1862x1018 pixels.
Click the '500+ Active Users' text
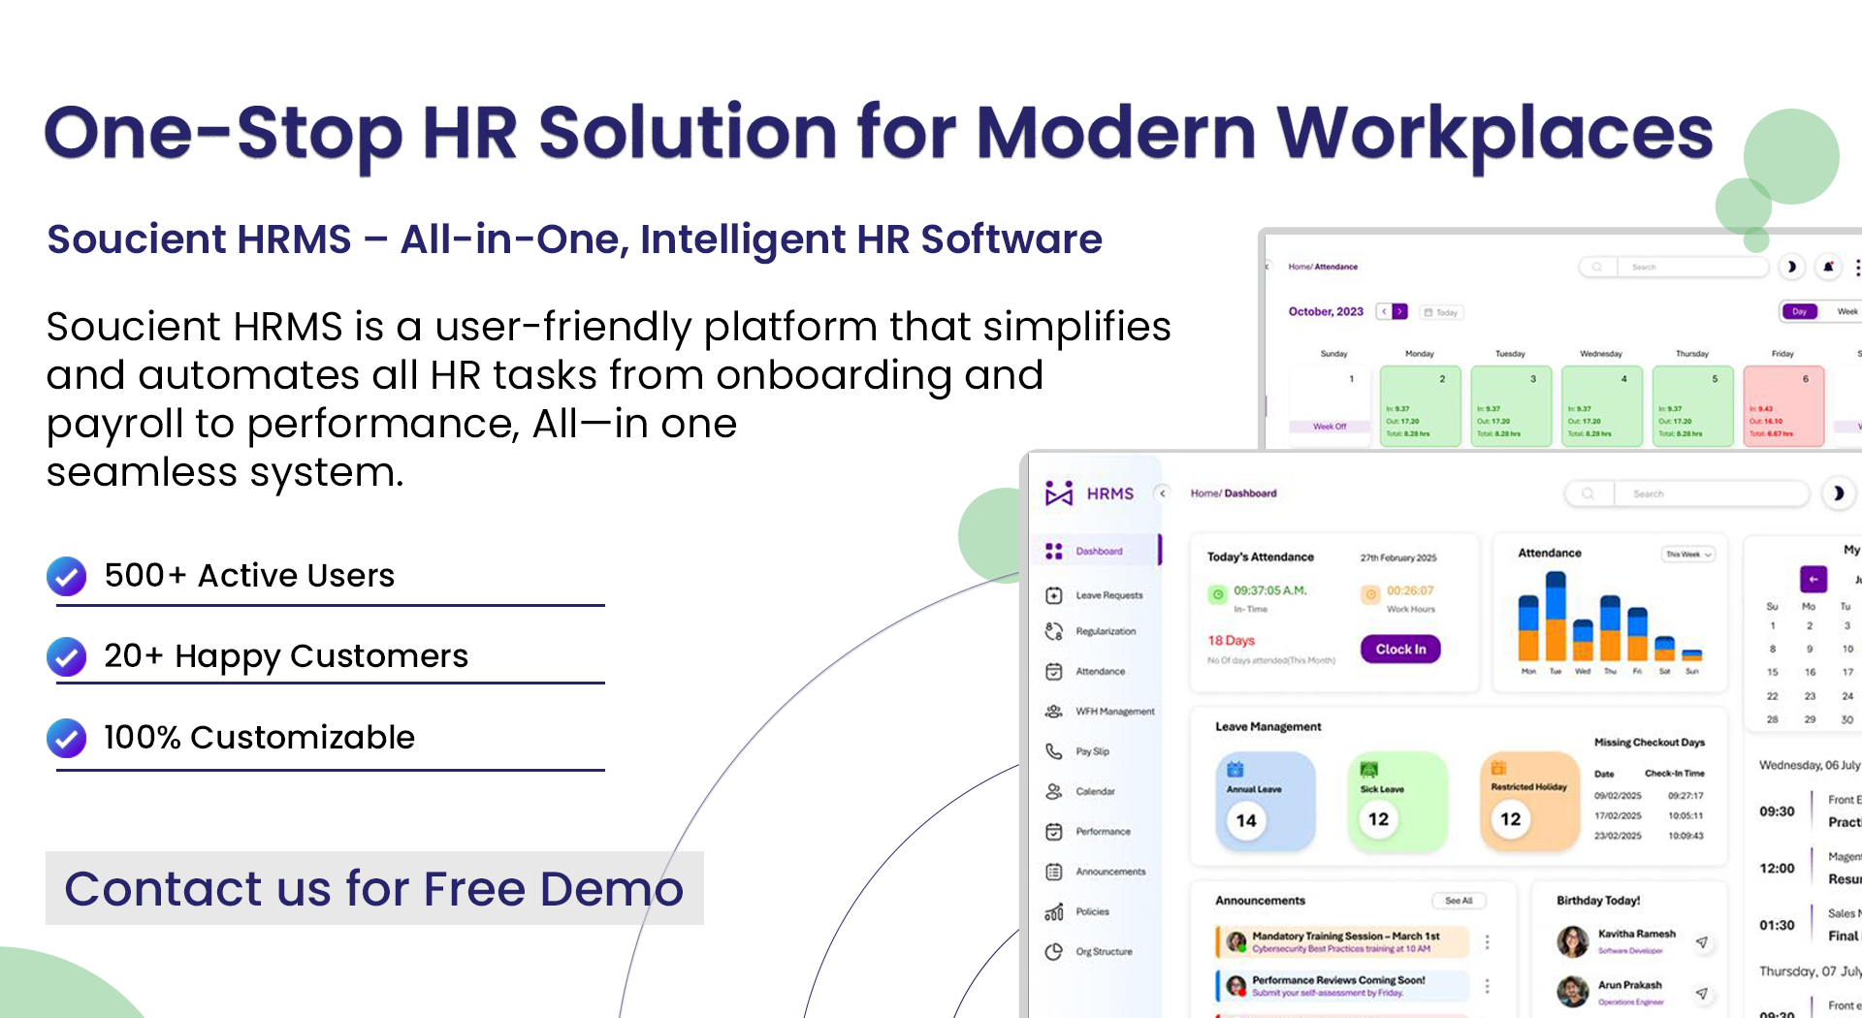point(249,575)
